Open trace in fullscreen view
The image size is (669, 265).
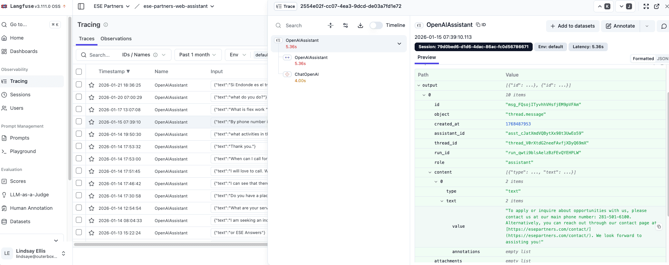pyautogui.click(x=646, y=6)
